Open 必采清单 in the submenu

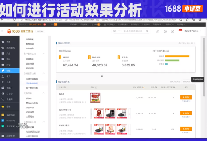30,112
